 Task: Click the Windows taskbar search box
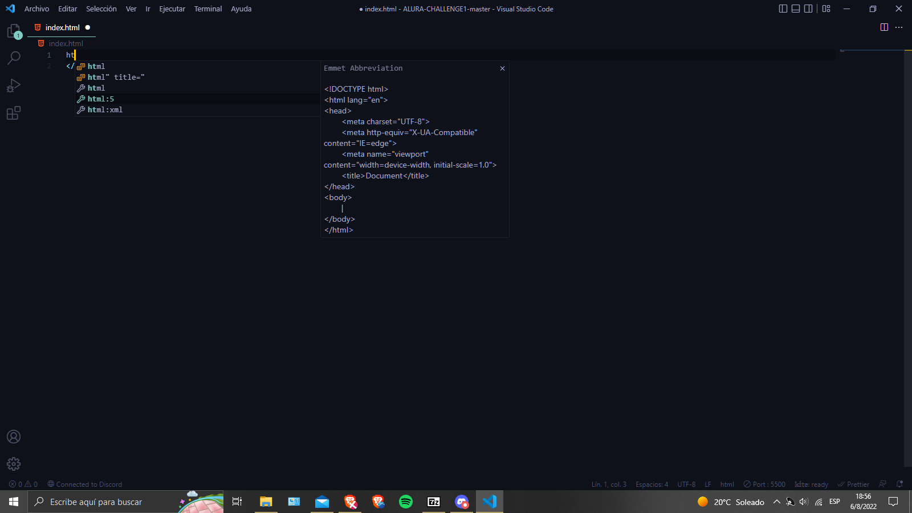pyautogui.click(x=125, y=502)
